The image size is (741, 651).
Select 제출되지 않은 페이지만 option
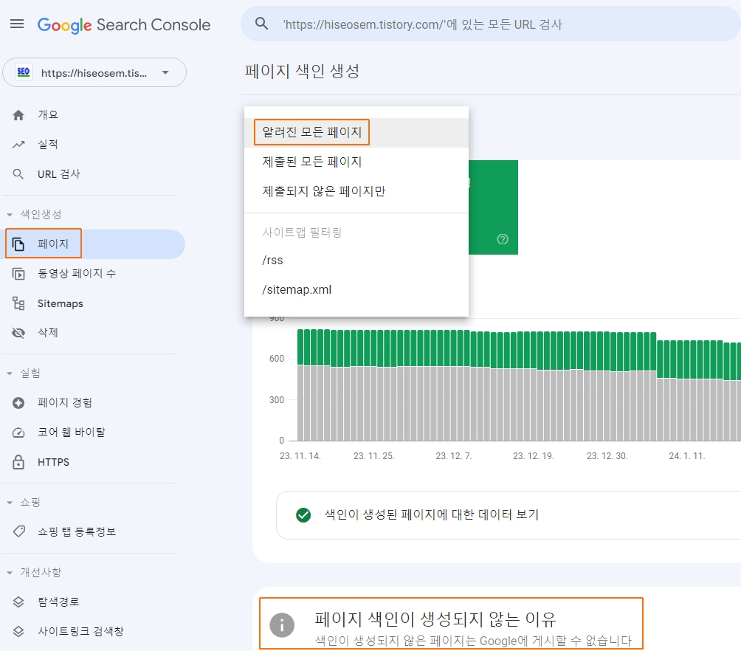click(324, 191)
